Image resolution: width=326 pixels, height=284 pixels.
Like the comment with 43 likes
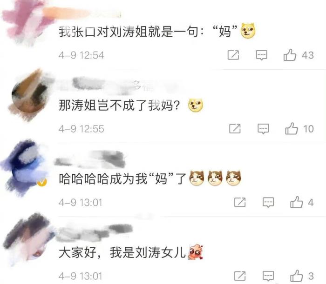tap(290, 55)
